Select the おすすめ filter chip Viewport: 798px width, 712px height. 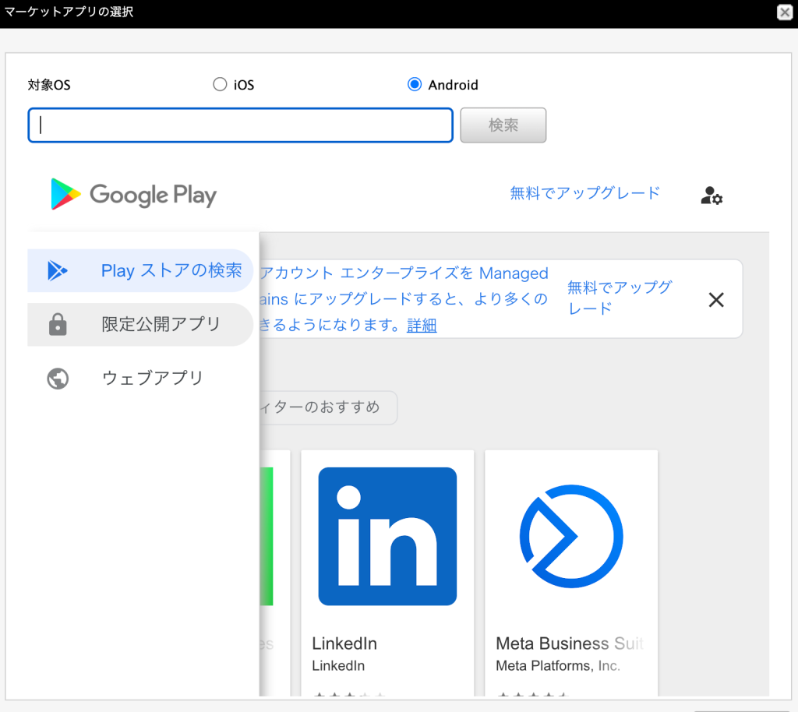tap(327, 407)
